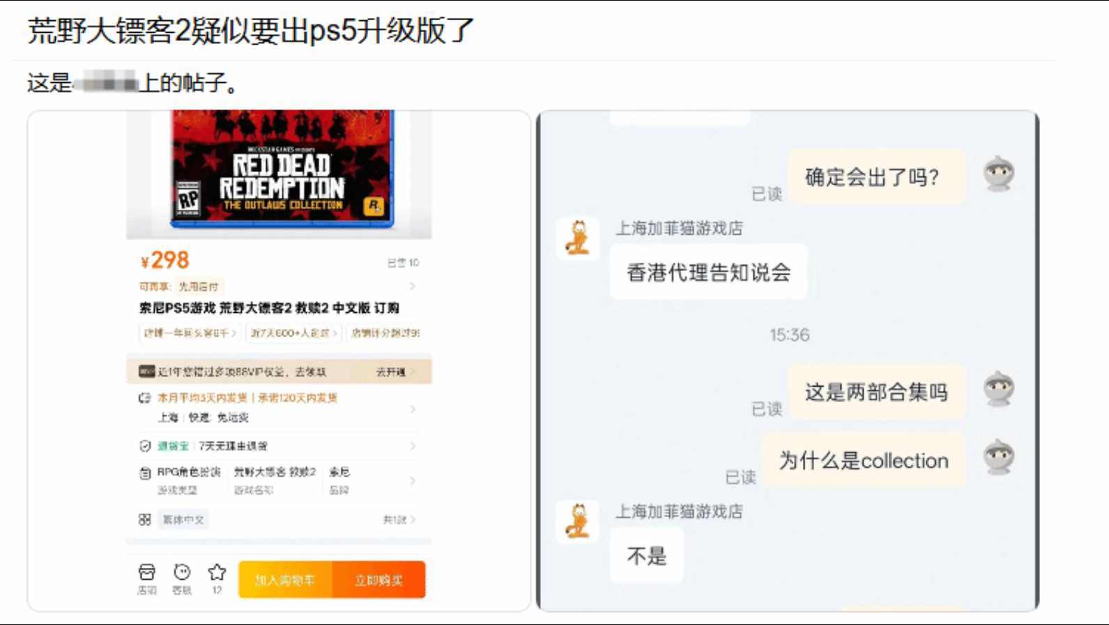Click product title 索尼PS5游戏 荒野大镖客2
This screenshot has height=625, width=1109.
269,308
